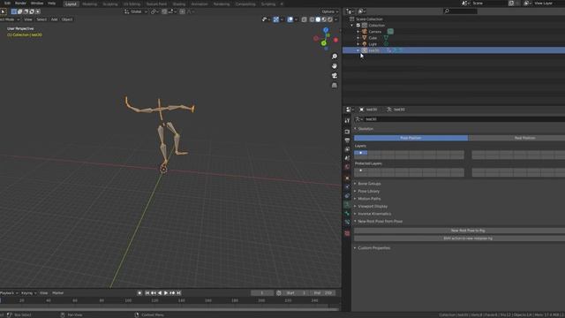This screenshot has width=565, height=318.
Task: Open the World properties tab icon
Action: click(347, 167)
